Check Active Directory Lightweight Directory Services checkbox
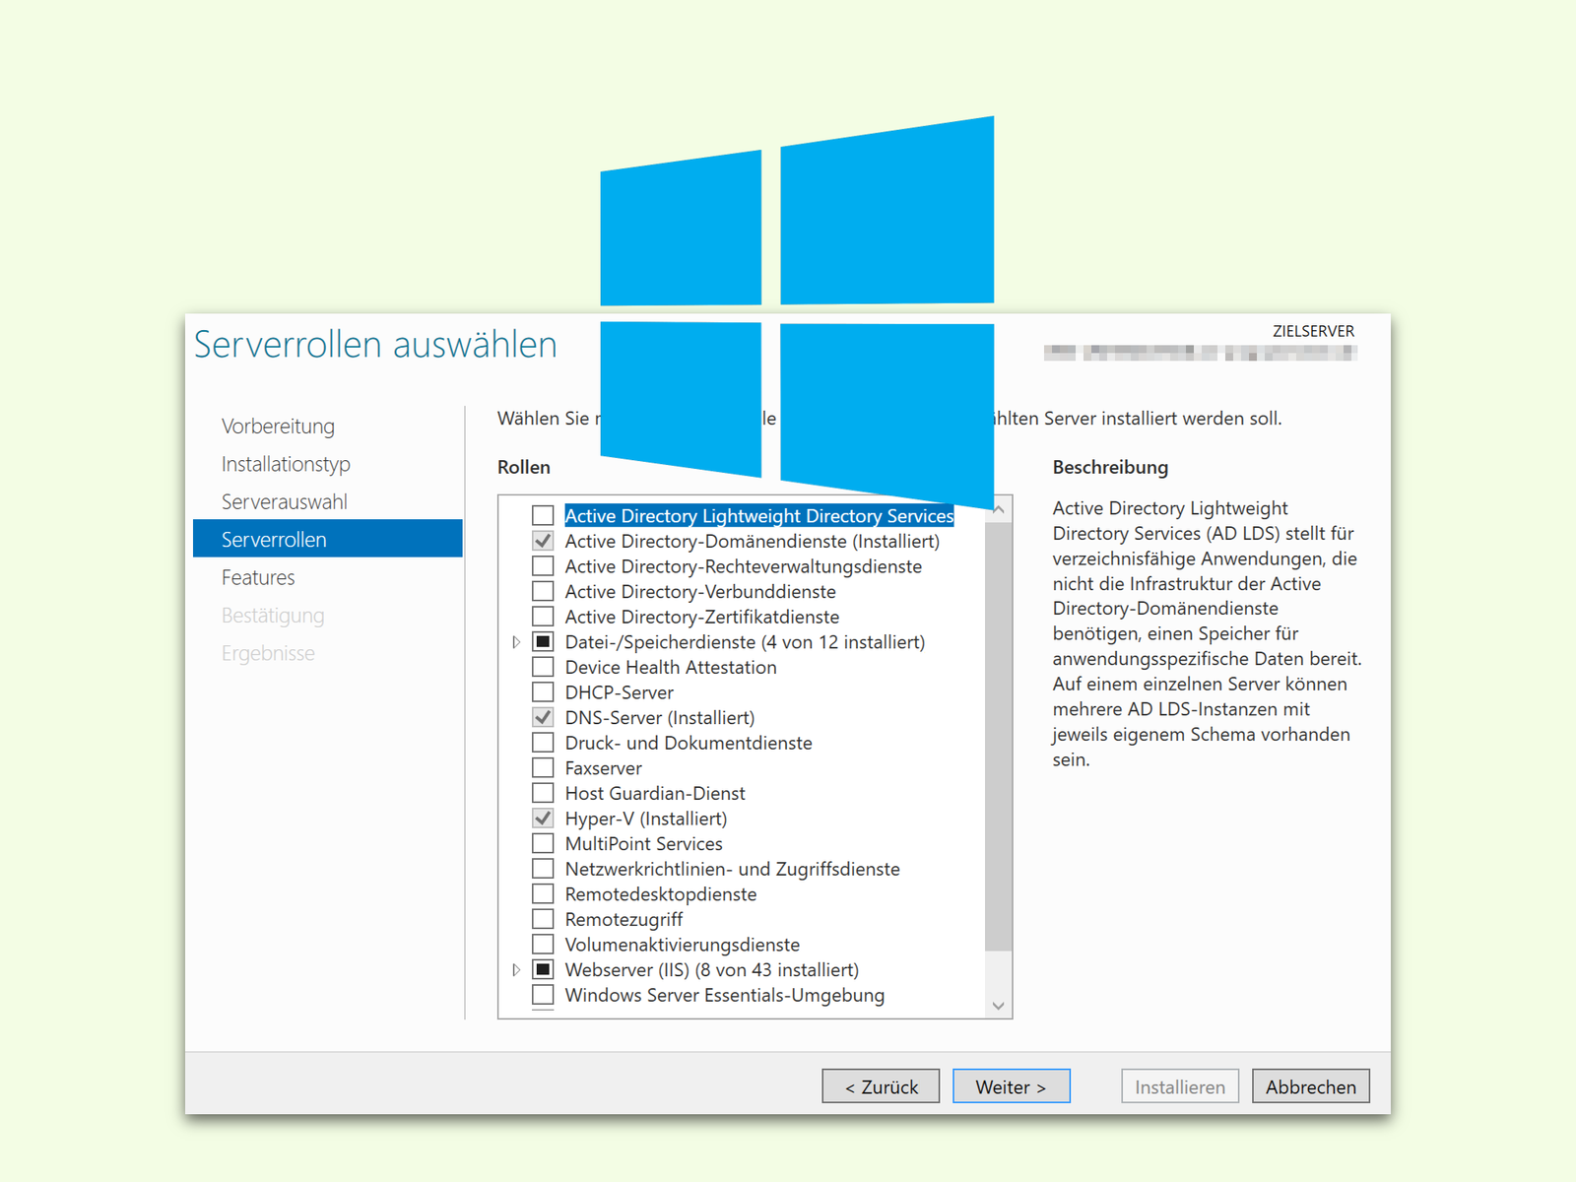 point(543,515)
